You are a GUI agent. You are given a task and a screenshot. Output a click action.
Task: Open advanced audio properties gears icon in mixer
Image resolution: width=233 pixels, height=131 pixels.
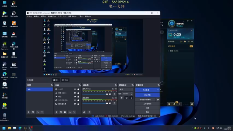(84, 112)
